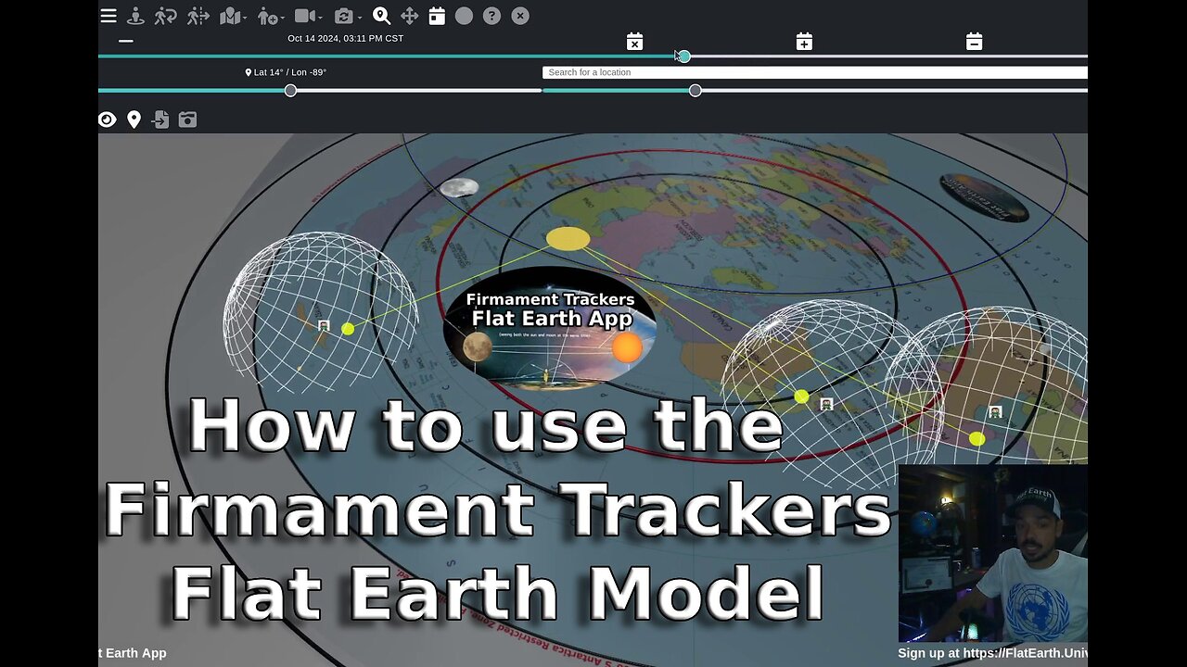Image resolution: width=1187 pixels, height=667 pixels.
Task: Open the map options dropdown
Action: coord(233,16)
